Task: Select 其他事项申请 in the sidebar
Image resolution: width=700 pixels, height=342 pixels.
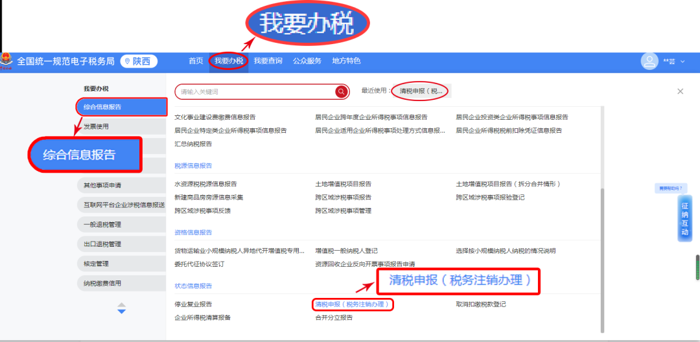Action: click(x=121, y=185)
